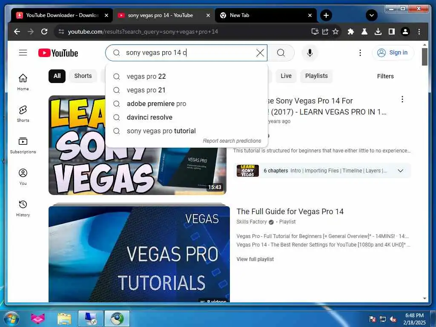Choose suggestion sony vegas pro tutorial
The height and width of the screenshot is (327, 436).
[186, 131]
